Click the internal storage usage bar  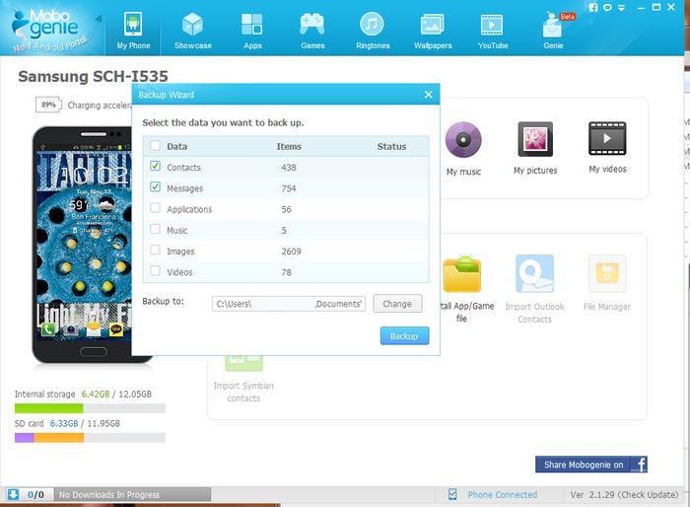coord(90,408)
